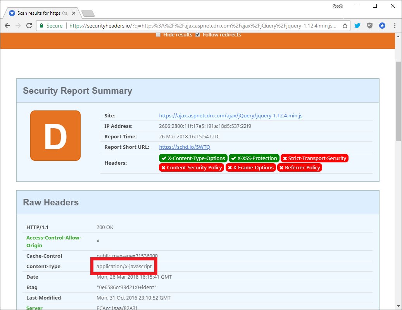The height and width of the screenshot is (310, 402).
Task: Click the HTTP/1.1 row label
Action: coord(38,227)
